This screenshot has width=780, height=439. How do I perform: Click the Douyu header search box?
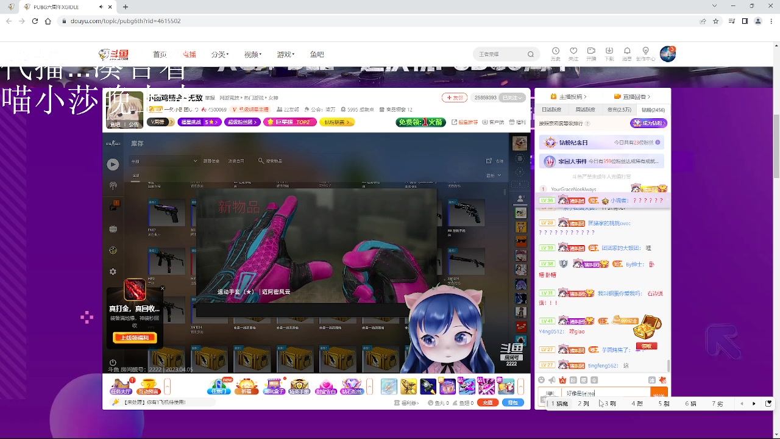(506, 54)
